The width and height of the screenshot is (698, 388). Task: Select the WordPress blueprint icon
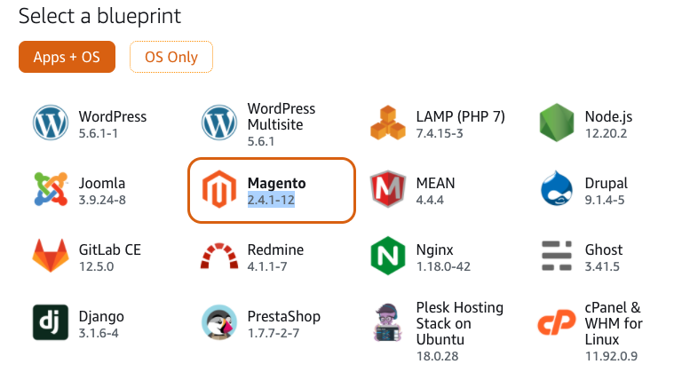click(51, 123)
